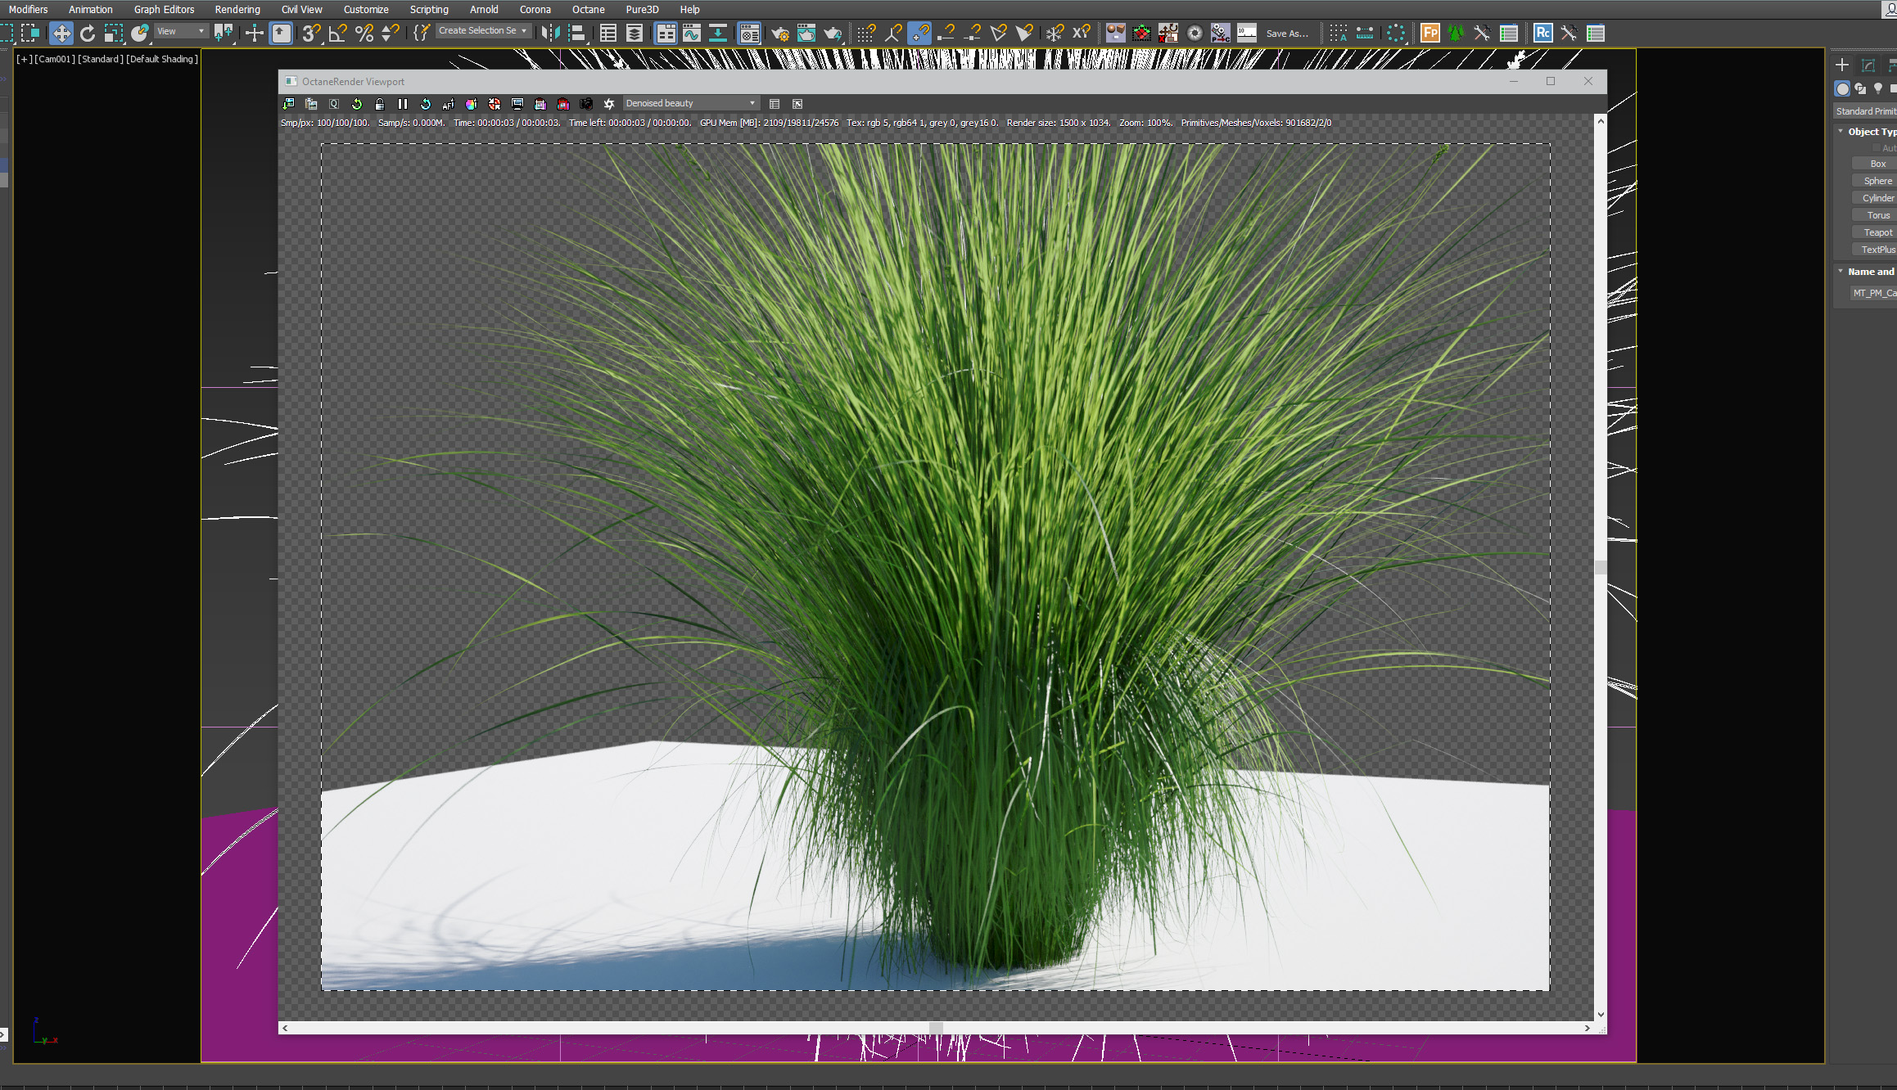1897x1090 pixels.
Task: Open the Octane menu
Action: (588, 10)
